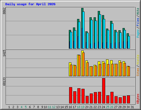The height and width of the screenshot is (110, 141).
Task: Click green weekend day label 18
Action: coord(78,107)
